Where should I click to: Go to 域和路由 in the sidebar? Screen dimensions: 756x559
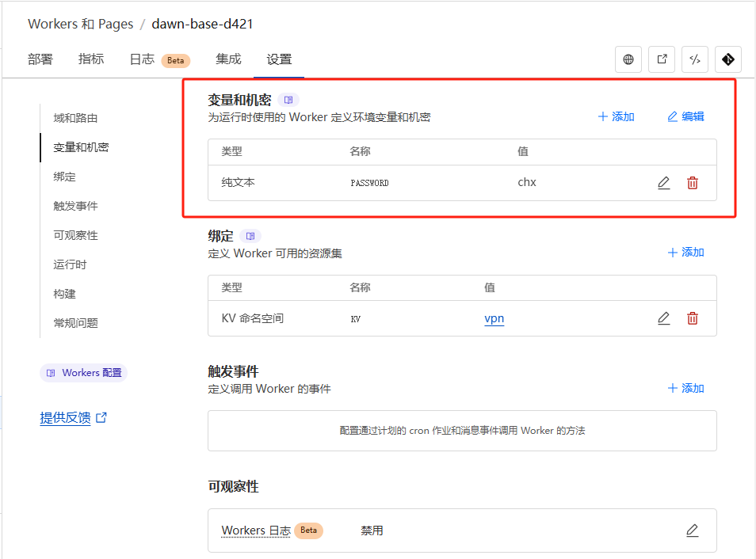(76, 118)
